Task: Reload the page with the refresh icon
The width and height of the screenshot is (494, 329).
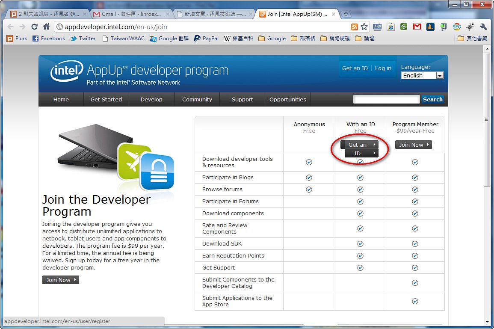Action: click(34, 27)
